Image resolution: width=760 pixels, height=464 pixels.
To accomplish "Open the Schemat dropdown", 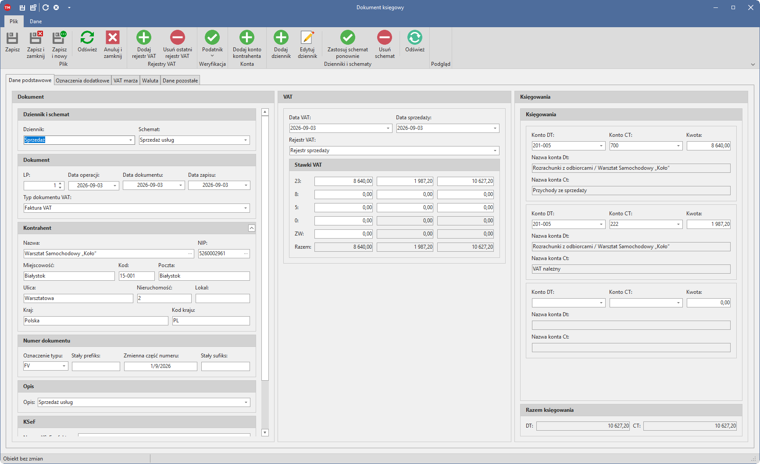I will coord(246,140).
